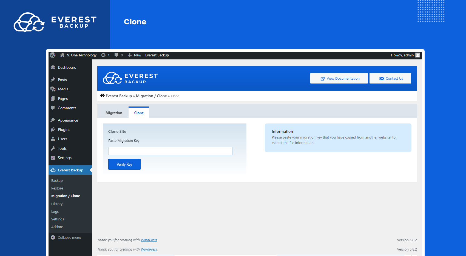The width and height of the screenshot is (466, 256).
Task: Click the Everest Backup cloud icon in sidebar
Action: [53, 170]
